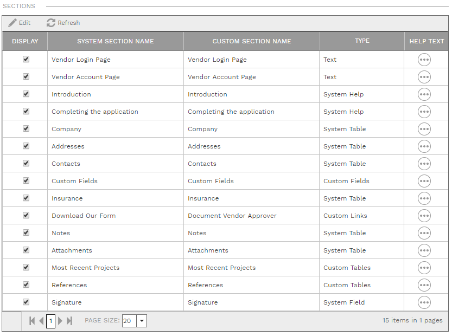Click the page number input field
The image size is (452, 336).
coord(50,321)
